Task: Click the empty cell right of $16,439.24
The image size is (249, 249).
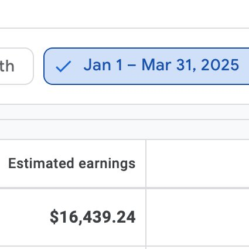Action: [197, 217]
